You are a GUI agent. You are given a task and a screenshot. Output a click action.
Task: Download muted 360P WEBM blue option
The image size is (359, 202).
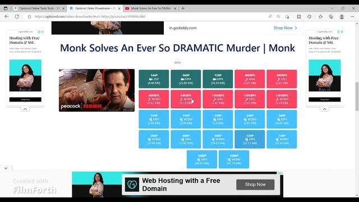click(154, 140)
